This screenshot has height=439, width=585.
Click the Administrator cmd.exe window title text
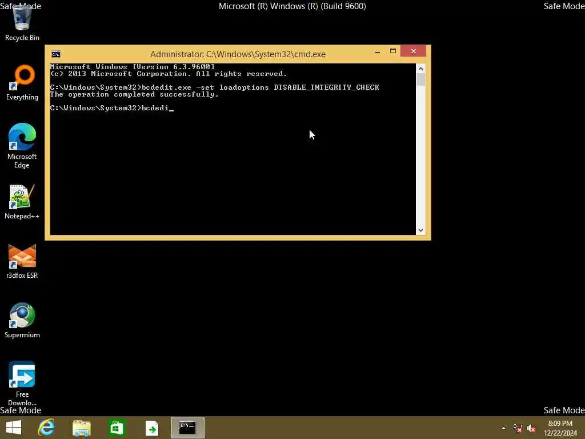coord(238,54)
